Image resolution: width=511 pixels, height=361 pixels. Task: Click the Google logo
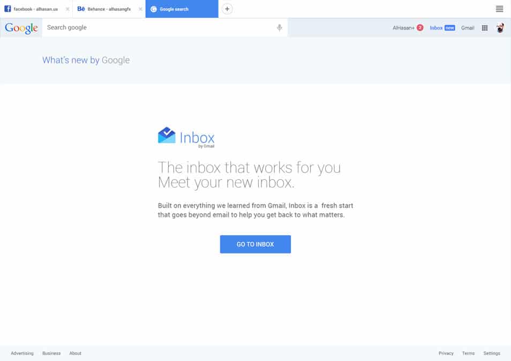[20, 27]
